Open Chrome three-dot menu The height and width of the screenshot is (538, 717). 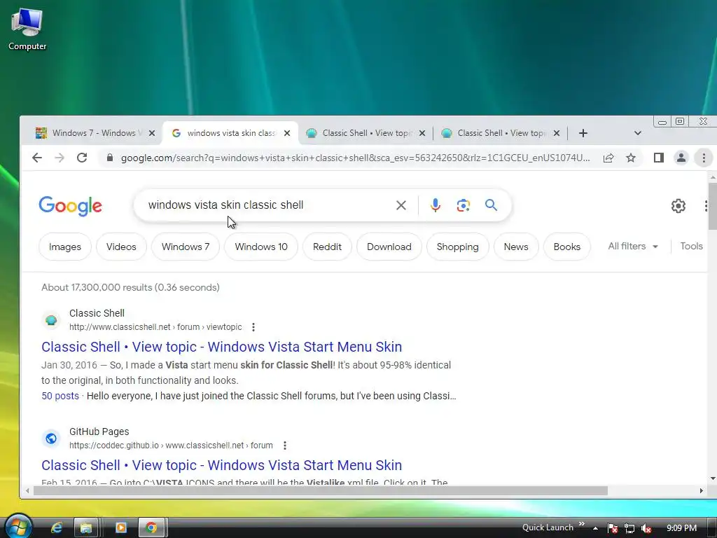tap(704, 158)
